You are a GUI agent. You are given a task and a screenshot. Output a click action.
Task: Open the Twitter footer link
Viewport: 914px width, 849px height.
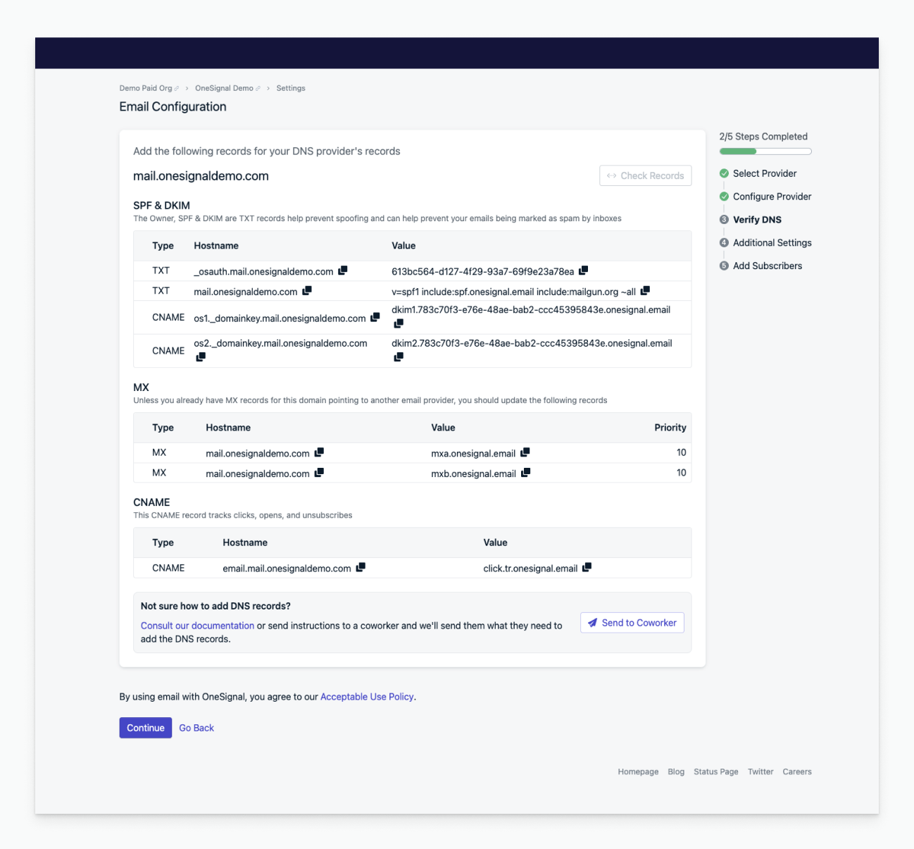pyautogui.click(x=760, y=771)
